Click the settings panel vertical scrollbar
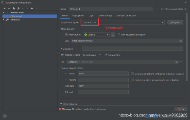Image resolution: width=190 pixels, height=120 pixels. click(x=187, y=47)
